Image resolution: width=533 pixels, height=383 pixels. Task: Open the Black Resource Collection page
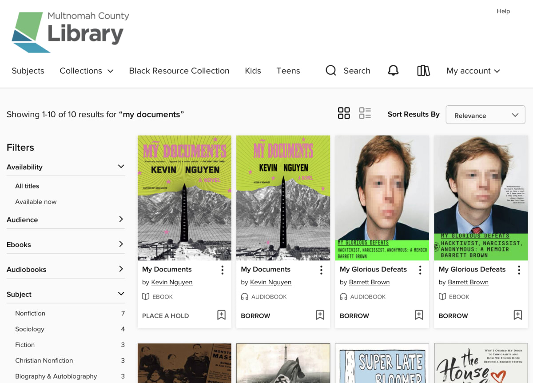point(179,71)
